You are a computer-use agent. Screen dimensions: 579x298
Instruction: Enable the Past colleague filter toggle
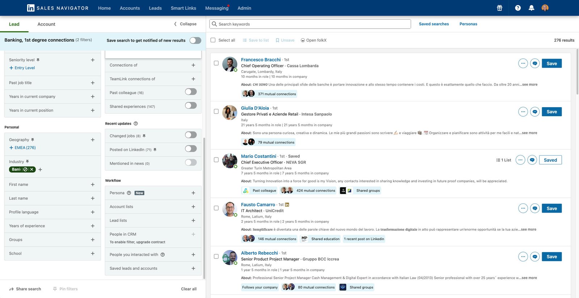(x=191, y=92)
